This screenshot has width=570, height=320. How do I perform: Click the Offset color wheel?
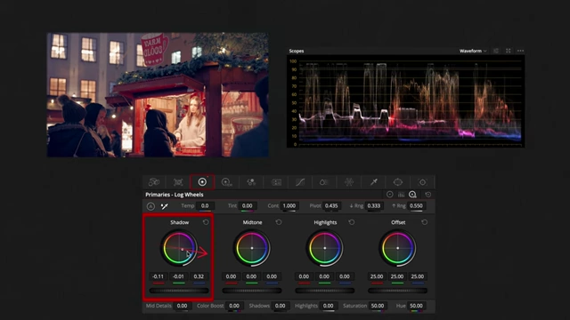click(x=398, y=248)
